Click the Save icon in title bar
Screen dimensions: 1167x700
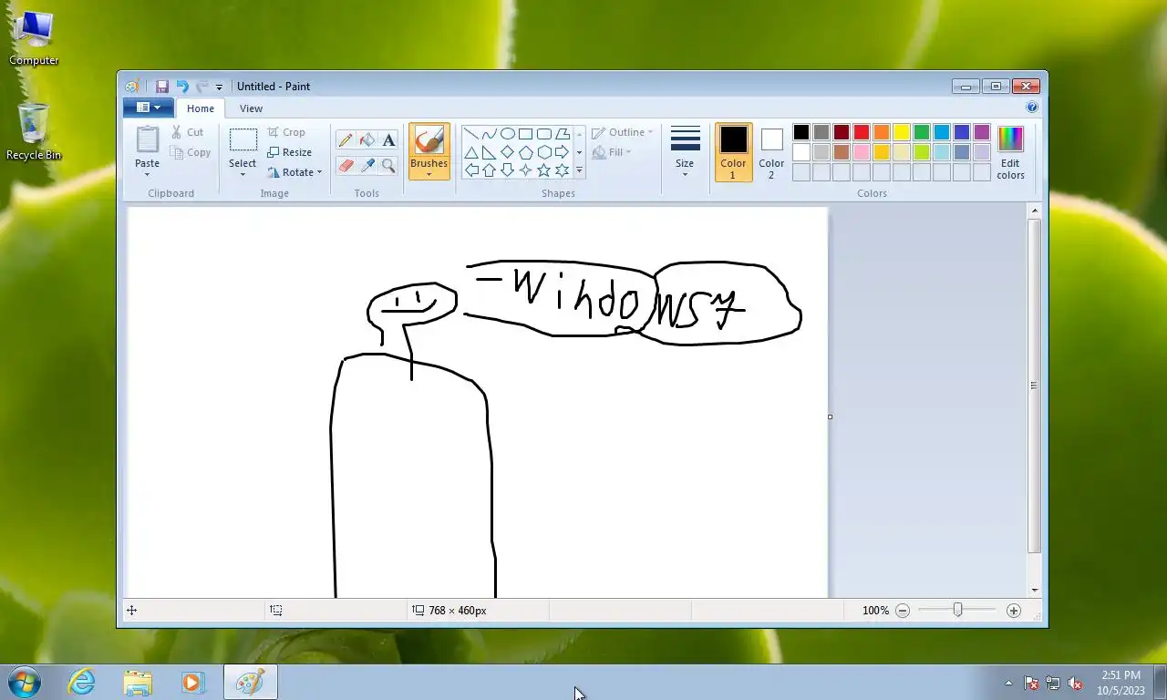pos(161,87)
